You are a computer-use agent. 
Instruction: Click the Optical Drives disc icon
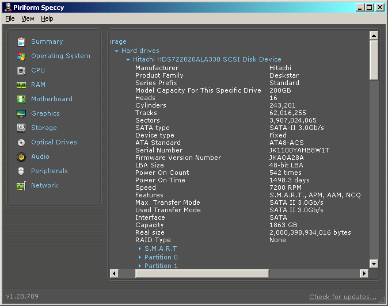pos(21,143)
